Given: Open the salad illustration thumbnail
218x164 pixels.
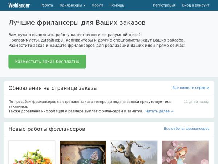Looking at the screenshot, I should 32,152.
